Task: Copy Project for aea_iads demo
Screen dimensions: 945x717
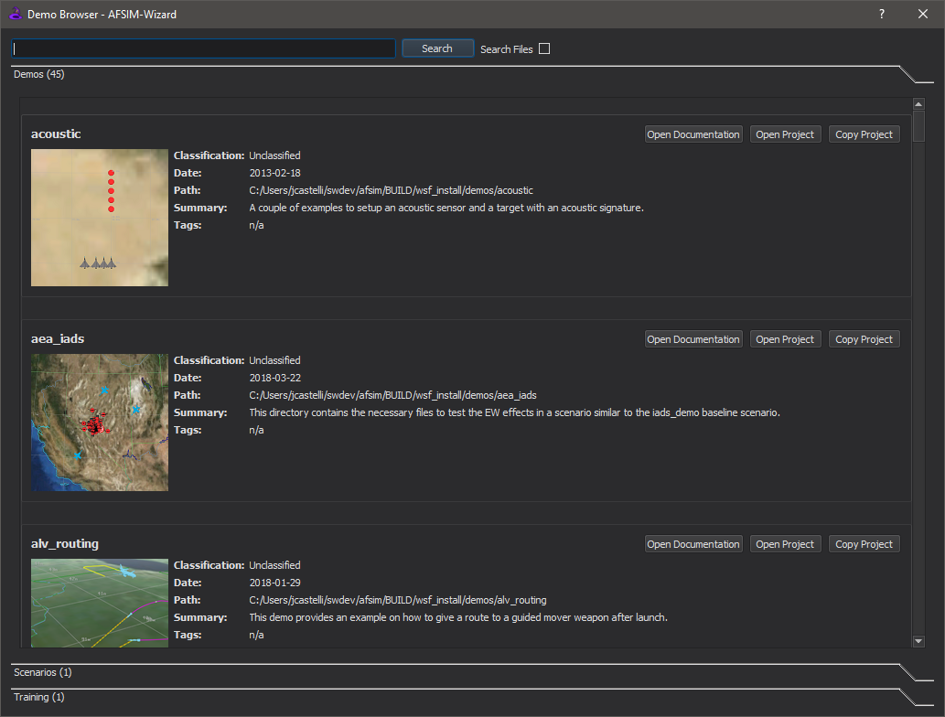Action: (x=864, y=339)
